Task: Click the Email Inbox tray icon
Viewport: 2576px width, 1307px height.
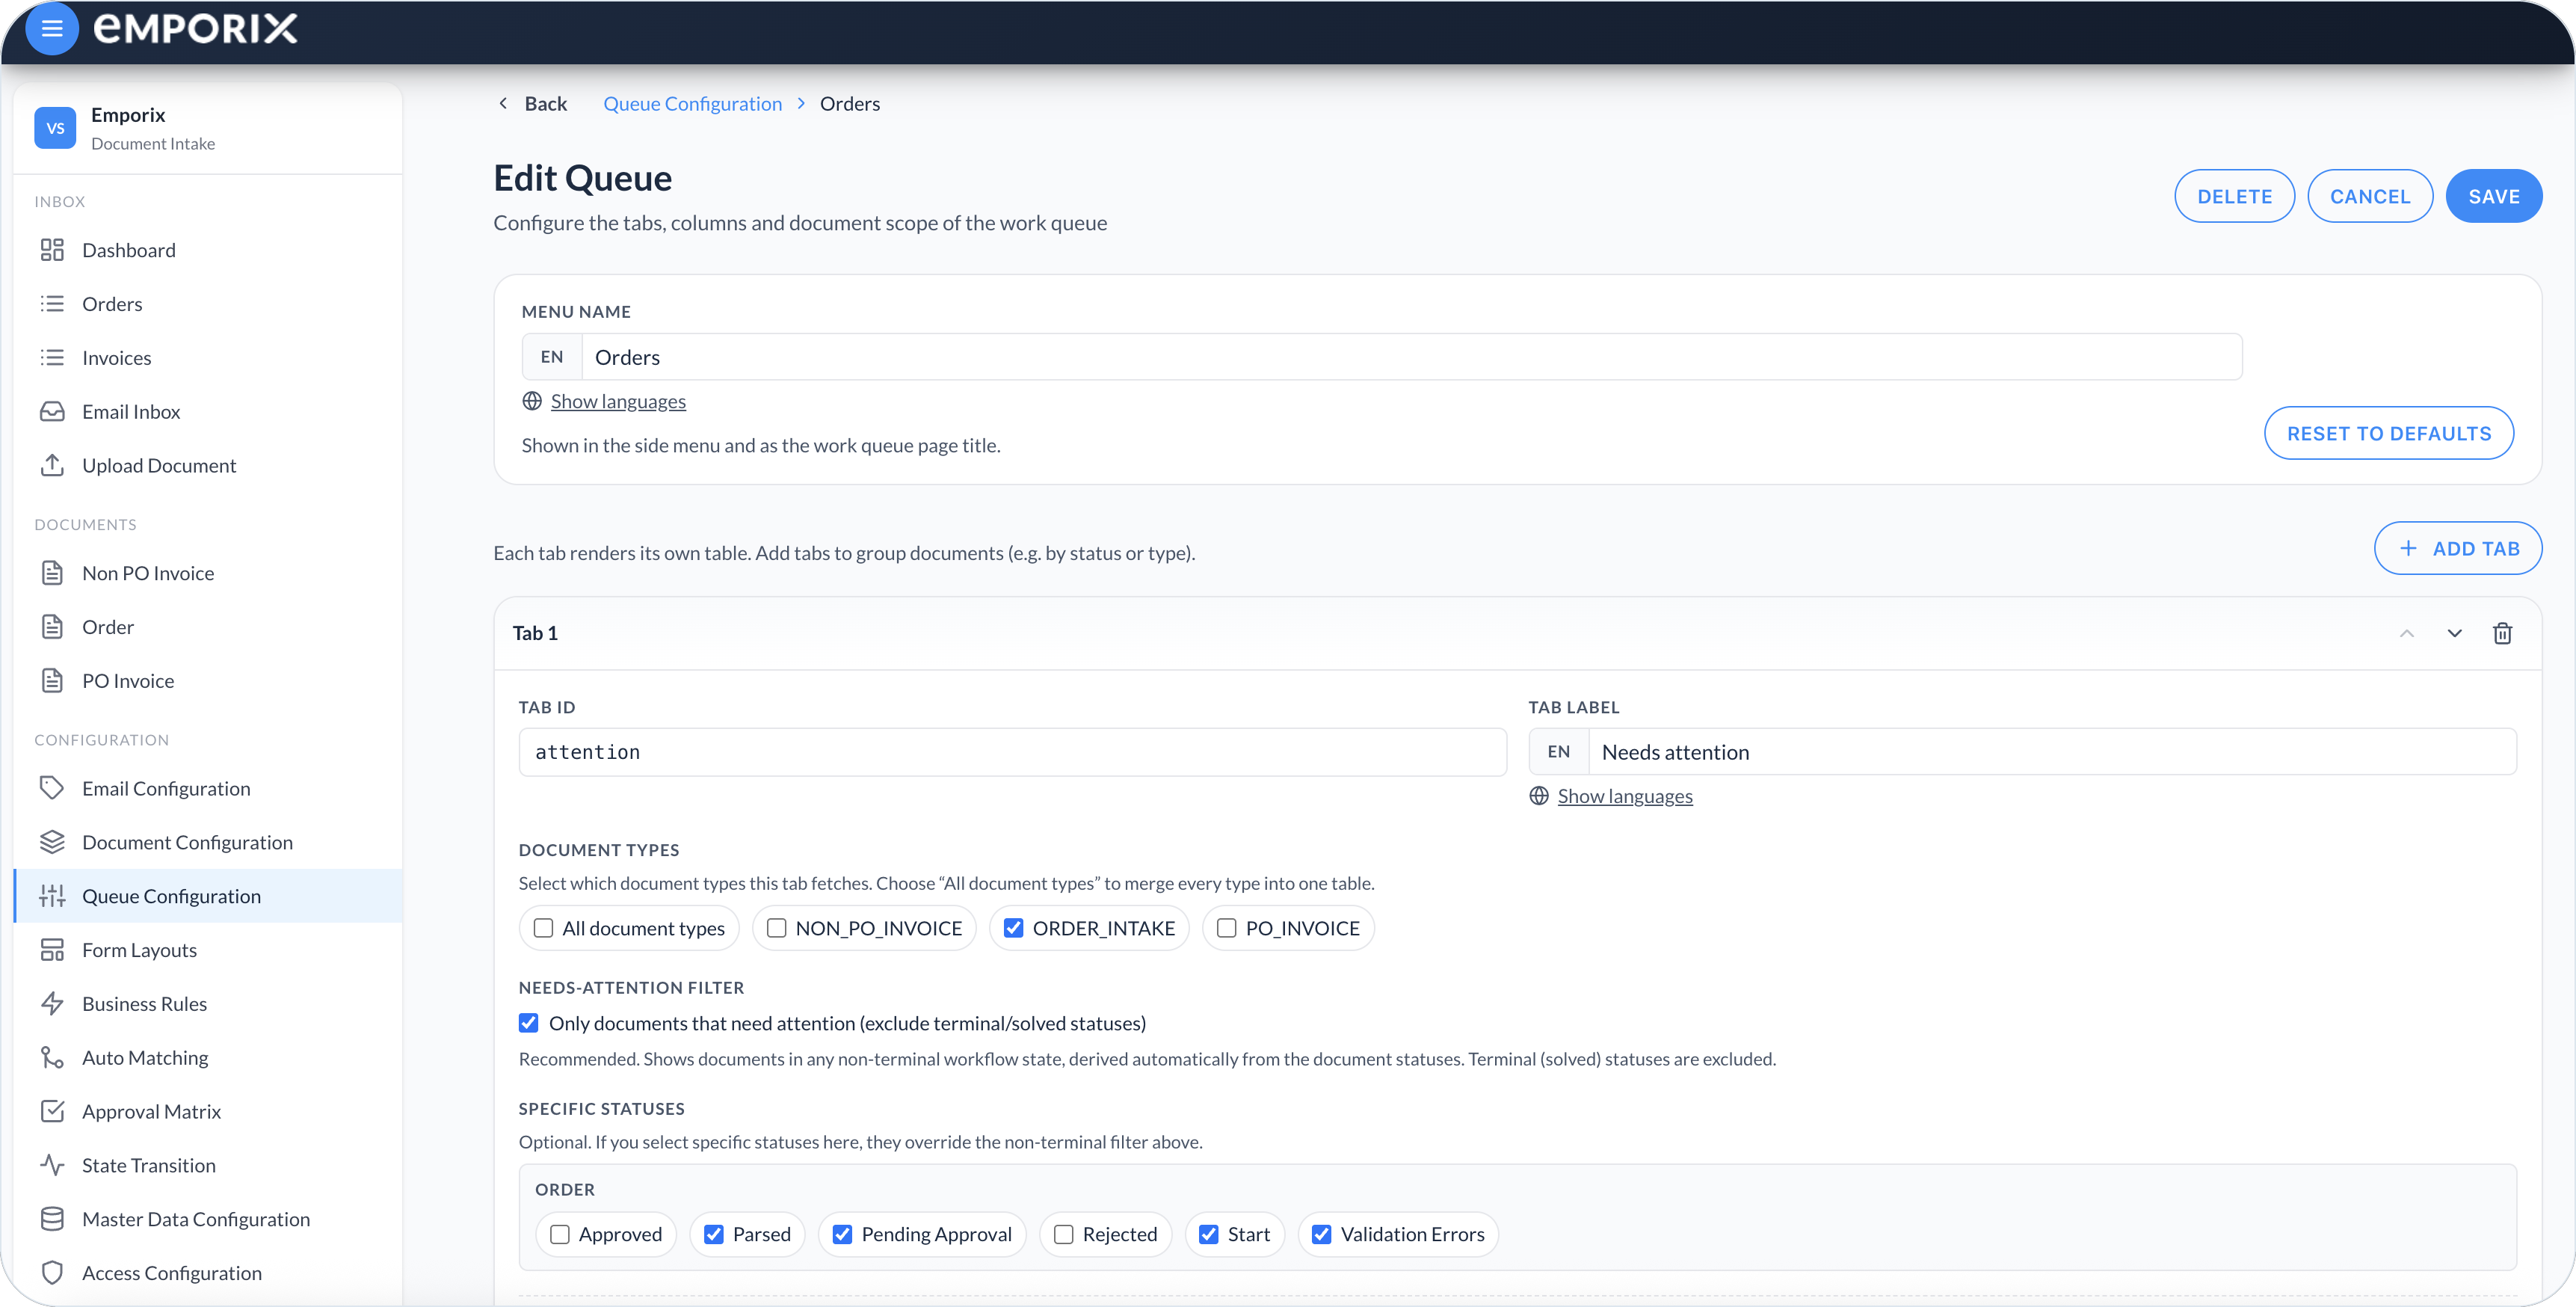Action: [x=52, y=411]
